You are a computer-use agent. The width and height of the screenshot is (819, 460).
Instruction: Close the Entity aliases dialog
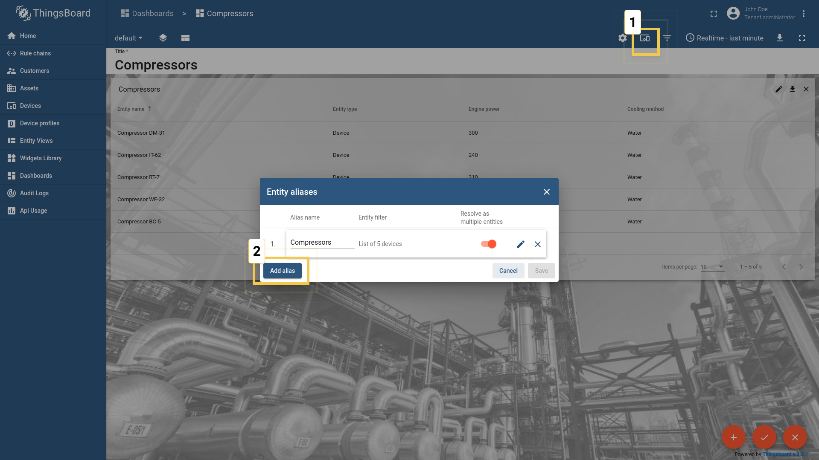[x=547, y=192]
